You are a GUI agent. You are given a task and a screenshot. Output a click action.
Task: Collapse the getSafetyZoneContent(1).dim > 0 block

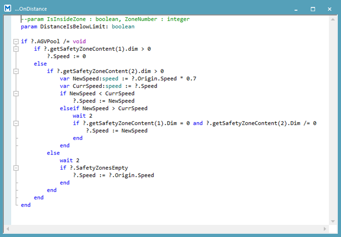pos(16,49)
